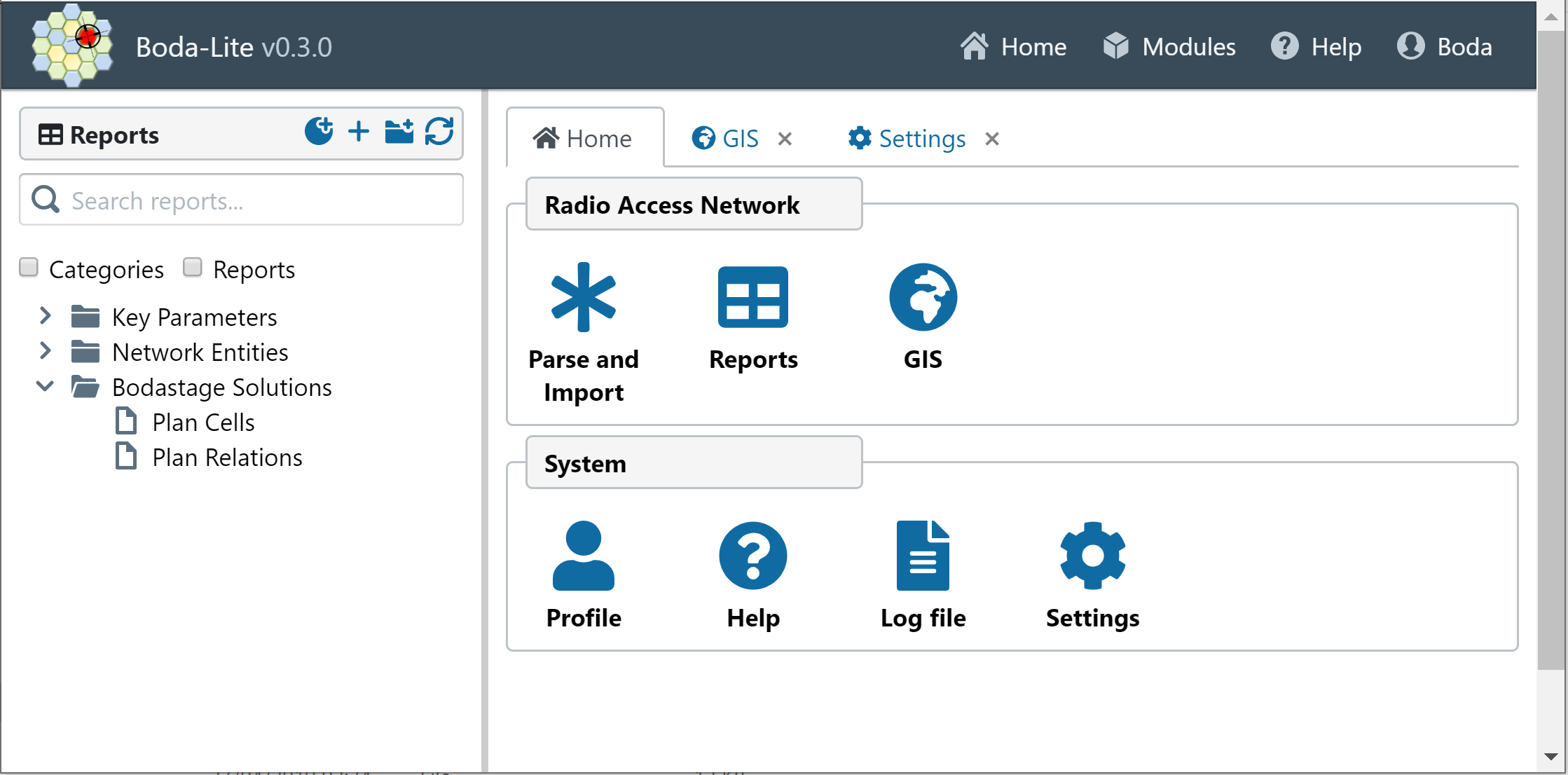This screenshot has width=1568, height=775.
Task: Expand the Key Parameters folder
Action: 45,316
